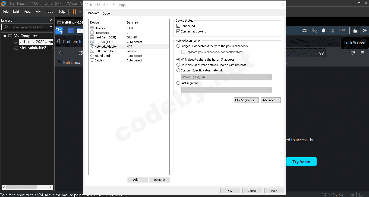Viewport: 369px width, 197px height.
Task: Click the VMware pause VM button
Action: click(74, 12)
